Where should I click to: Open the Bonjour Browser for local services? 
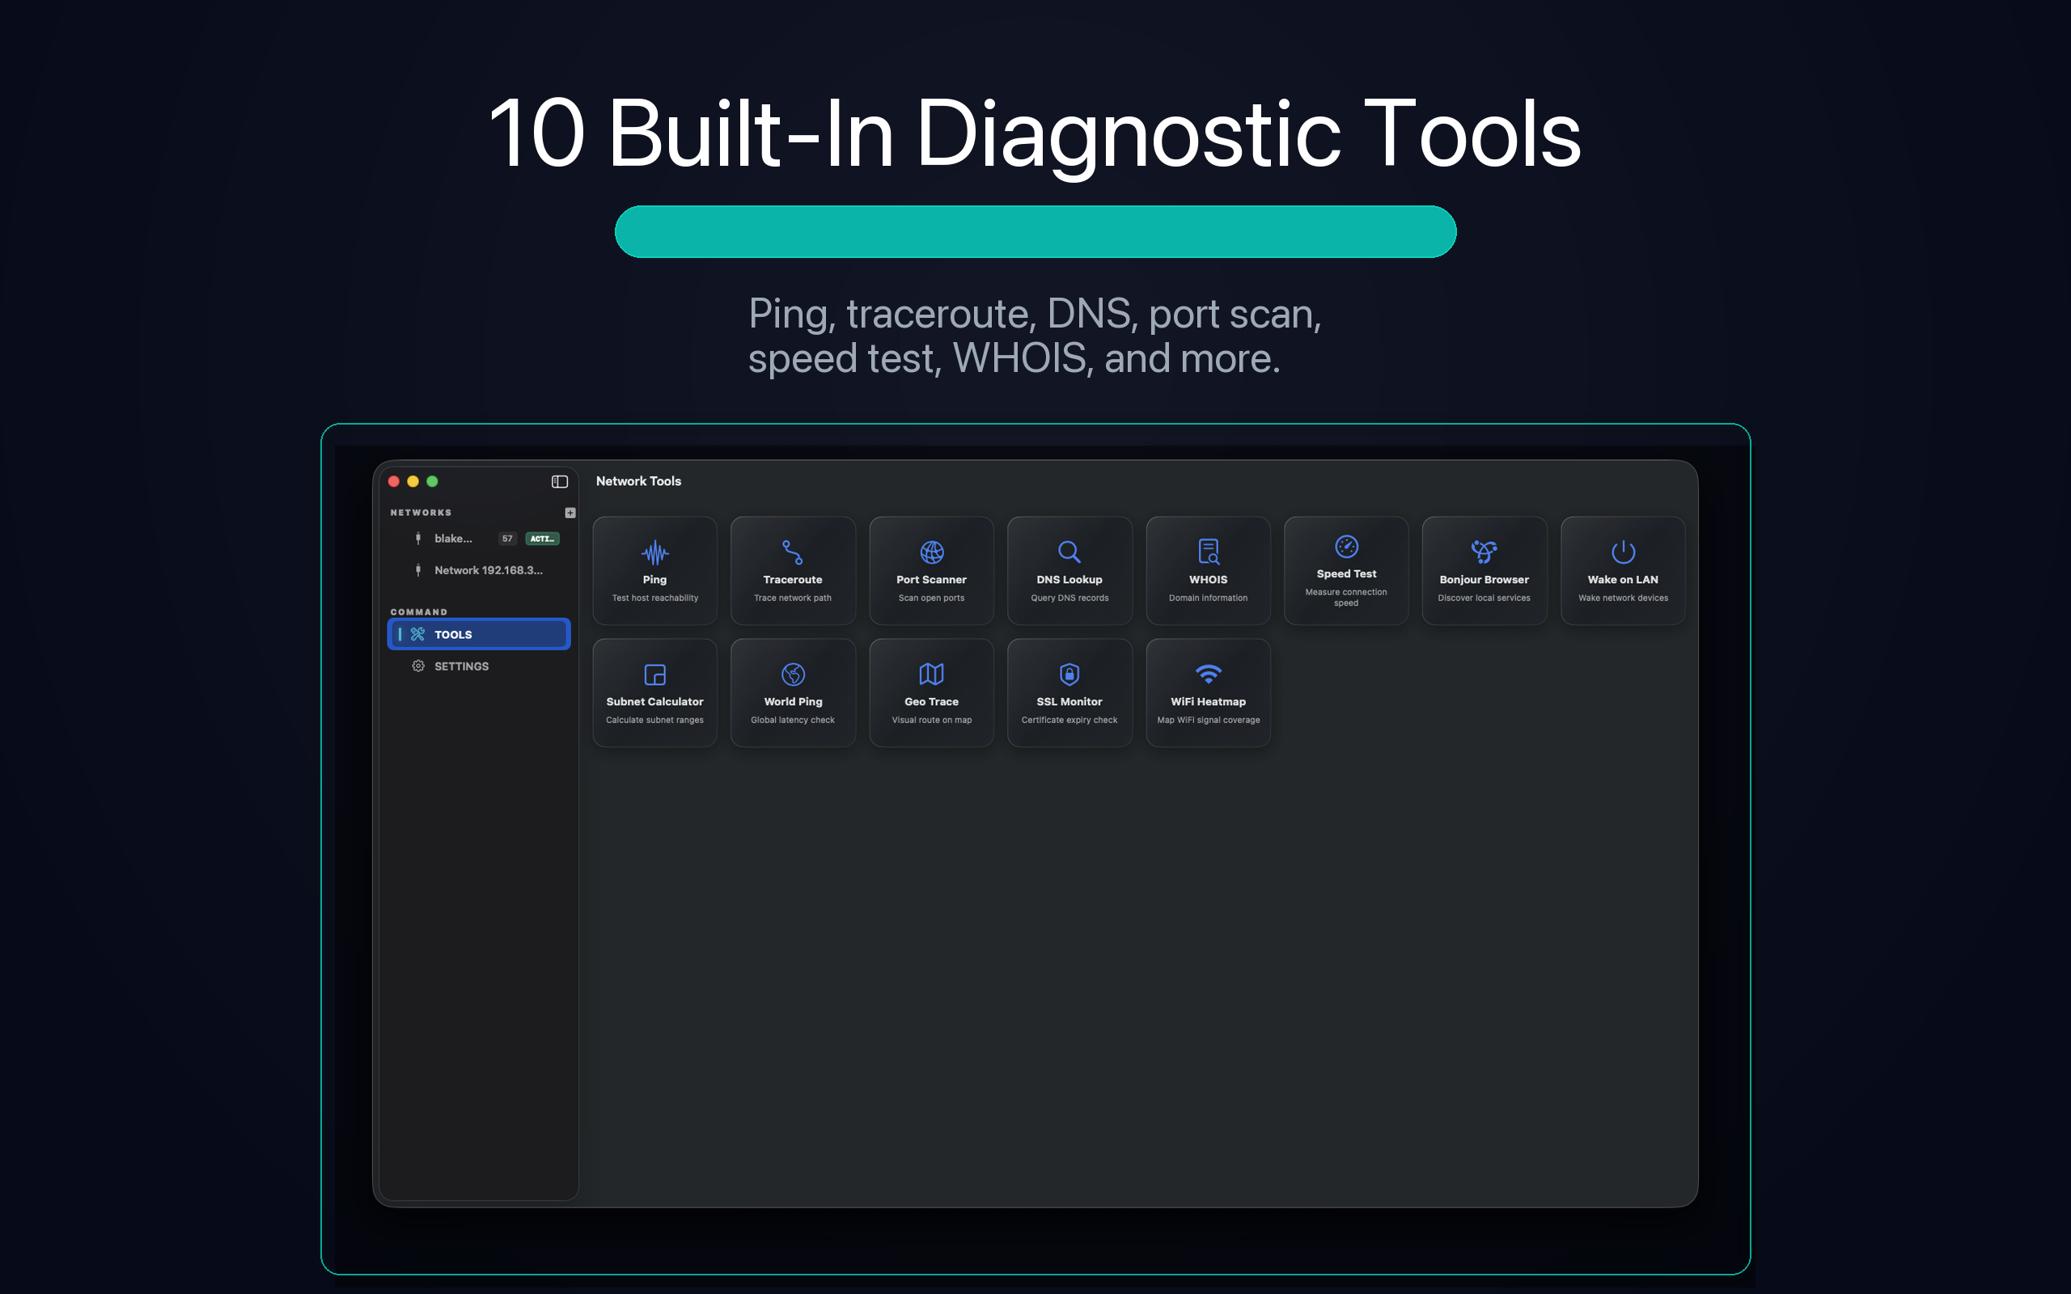click(x=1484, y=570)
